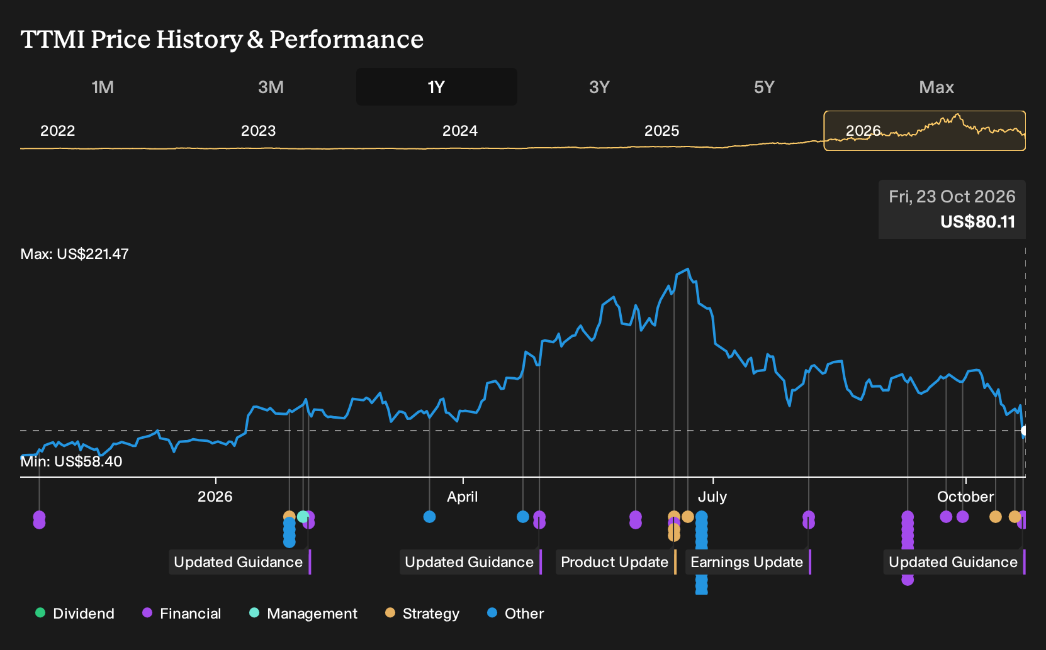Toggle Financial events in the legend
The image size is (1046, 650).
pyautogui.click(x=182, y=614)
